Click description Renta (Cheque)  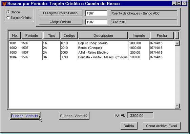(x=90, y=48)
